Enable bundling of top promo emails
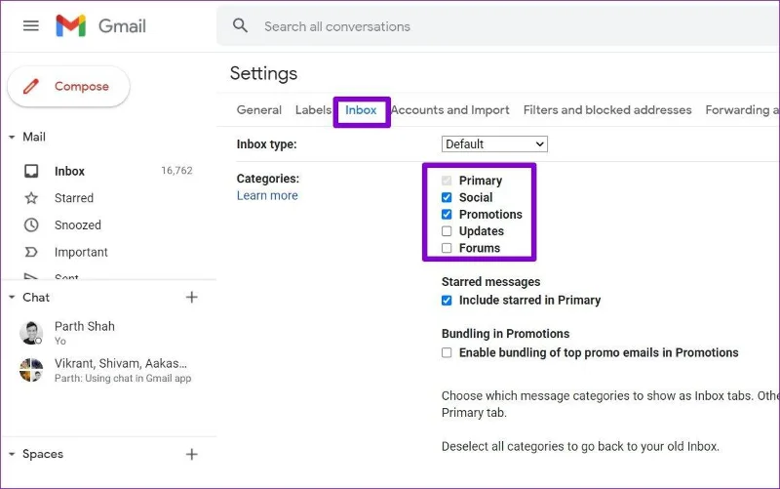780x489 pixels. [447, 352]
